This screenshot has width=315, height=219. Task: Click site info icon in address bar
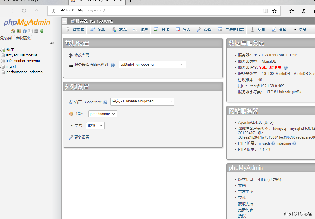pos(53,11)
